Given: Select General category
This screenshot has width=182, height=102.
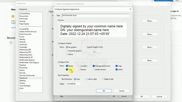Looking at the screenshot, I should [x=22, y=21].
